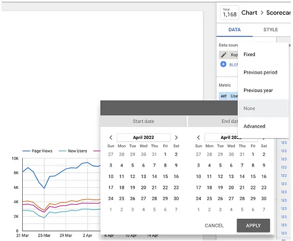293x241 pixels.
Task: Click the 25 Mar axis label
Action: tap(44, 235)
